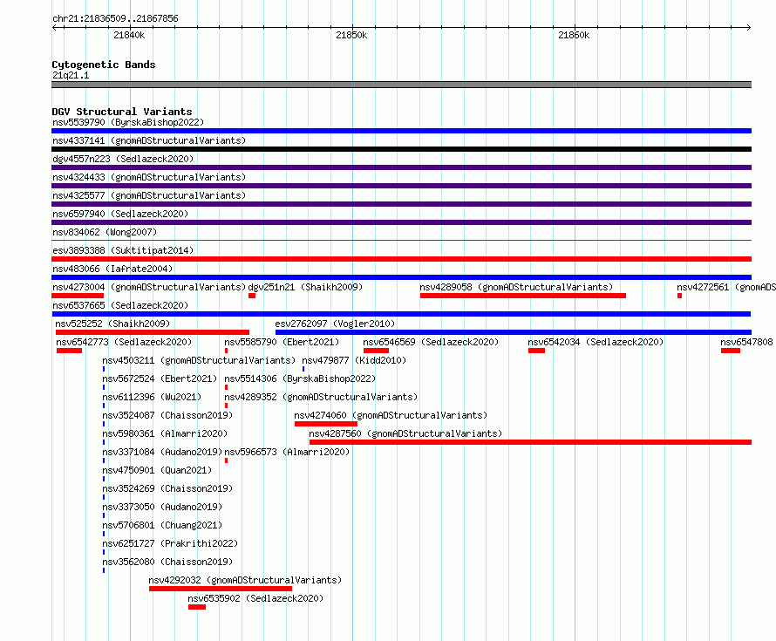Click nsv4292032 (gnomADStructuralVariants) label
The height and width of the screenshot is (641, 776).
point(245,580)
